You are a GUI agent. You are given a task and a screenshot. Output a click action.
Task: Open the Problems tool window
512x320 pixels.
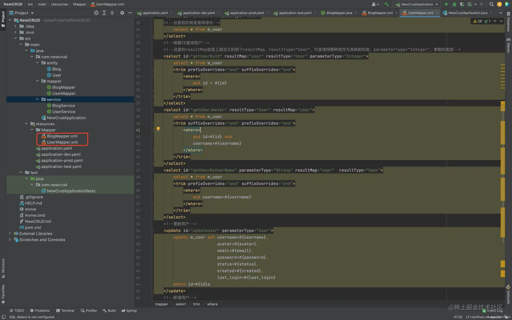coord(40,311)
